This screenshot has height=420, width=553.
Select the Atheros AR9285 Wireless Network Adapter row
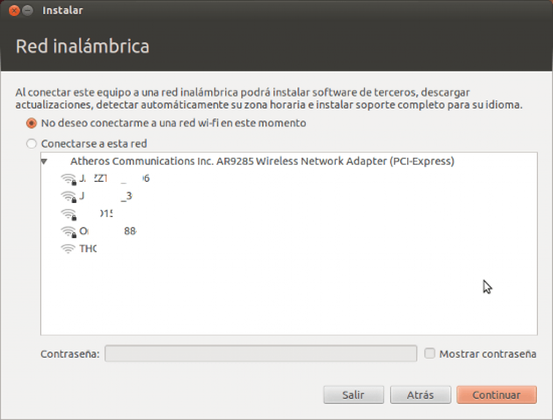coord(262,161)
